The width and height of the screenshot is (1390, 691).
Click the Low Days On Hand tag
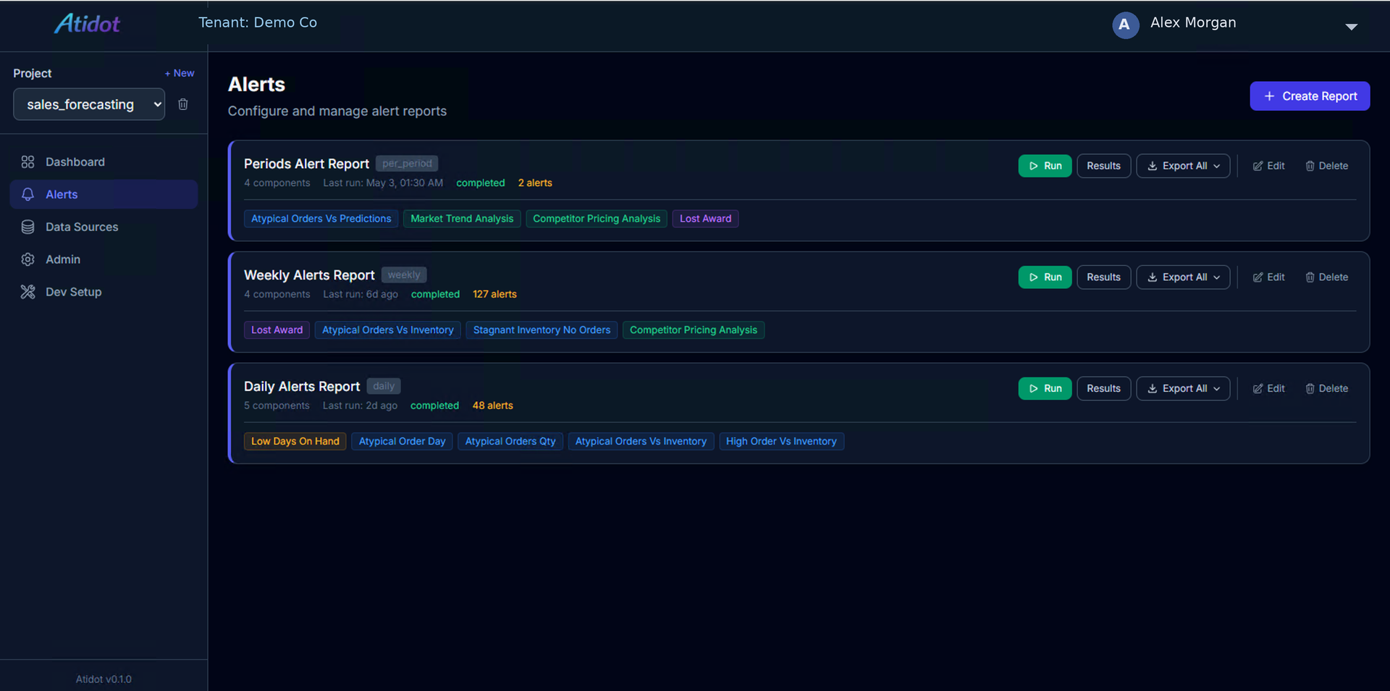click(x=295, y=442)
